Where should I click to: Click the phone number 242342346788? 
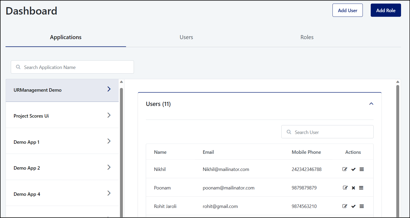point(307,169)
